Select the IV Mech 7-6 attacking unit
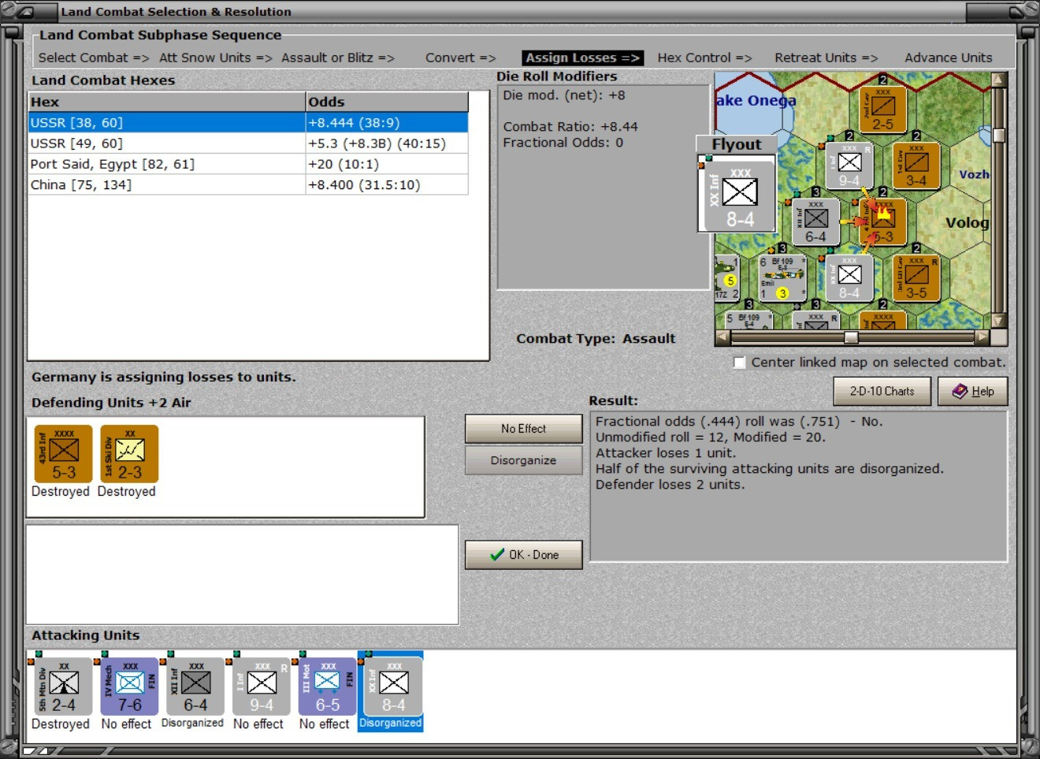1040x759 pixels. pyautogui.click(x=129, y=686)
